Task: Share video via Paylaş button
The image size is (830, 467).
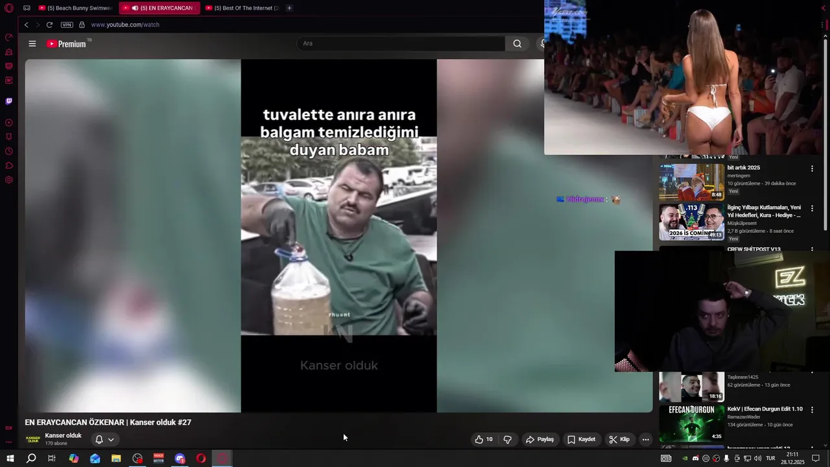Action: coord(539,439)
